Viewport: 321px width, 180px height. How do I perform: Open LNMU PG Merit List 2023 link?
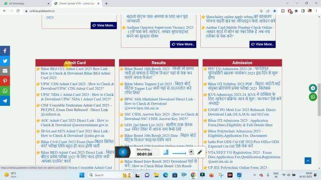[x=242, y=112]
